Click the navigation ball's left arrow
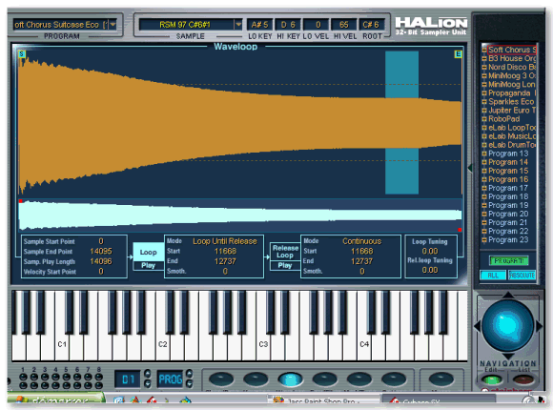Image resolution: width=553 pixels, height=410 pixels. click(x=477, y=326)
